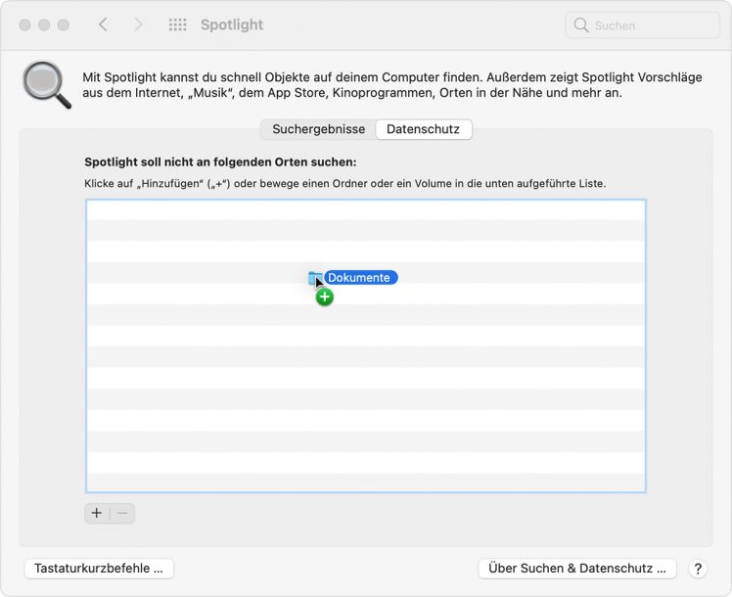Show all preferences via grid icon
732x597 pixels.
(x=177, y=24)
